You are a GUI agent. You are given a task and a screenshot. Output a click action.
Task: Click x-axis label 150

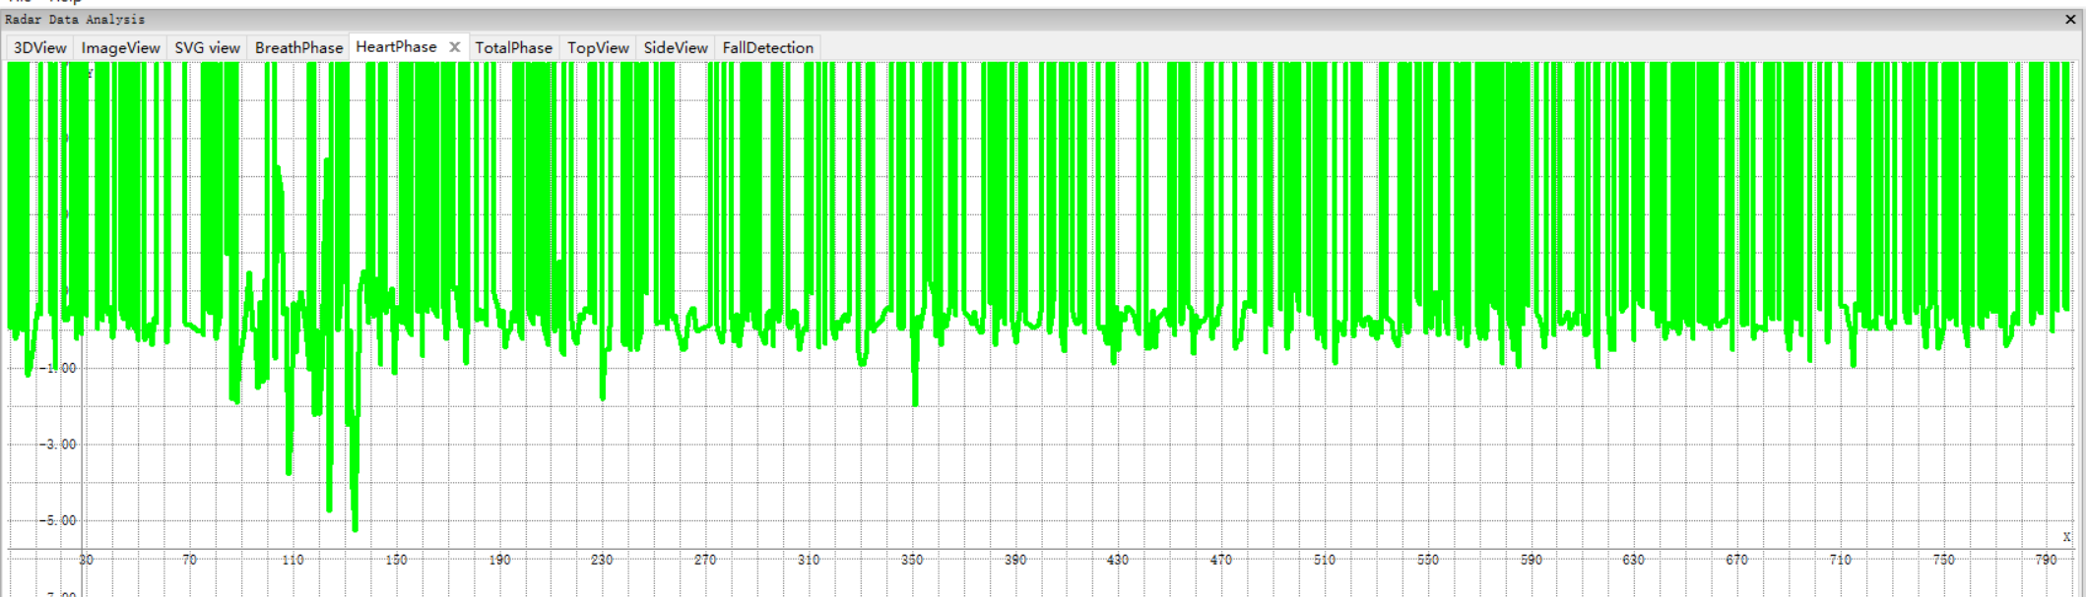coord(396,560)
